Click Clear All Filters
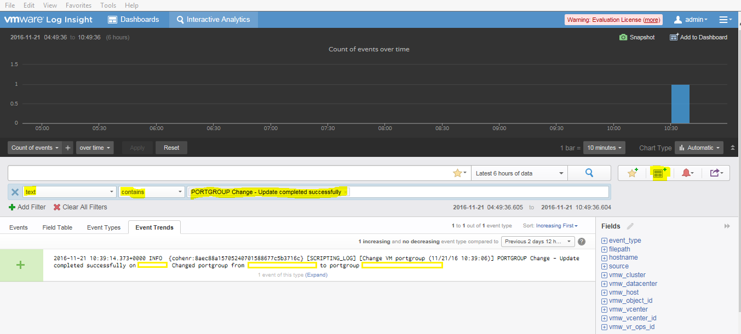741x334 pixels. 80,207
